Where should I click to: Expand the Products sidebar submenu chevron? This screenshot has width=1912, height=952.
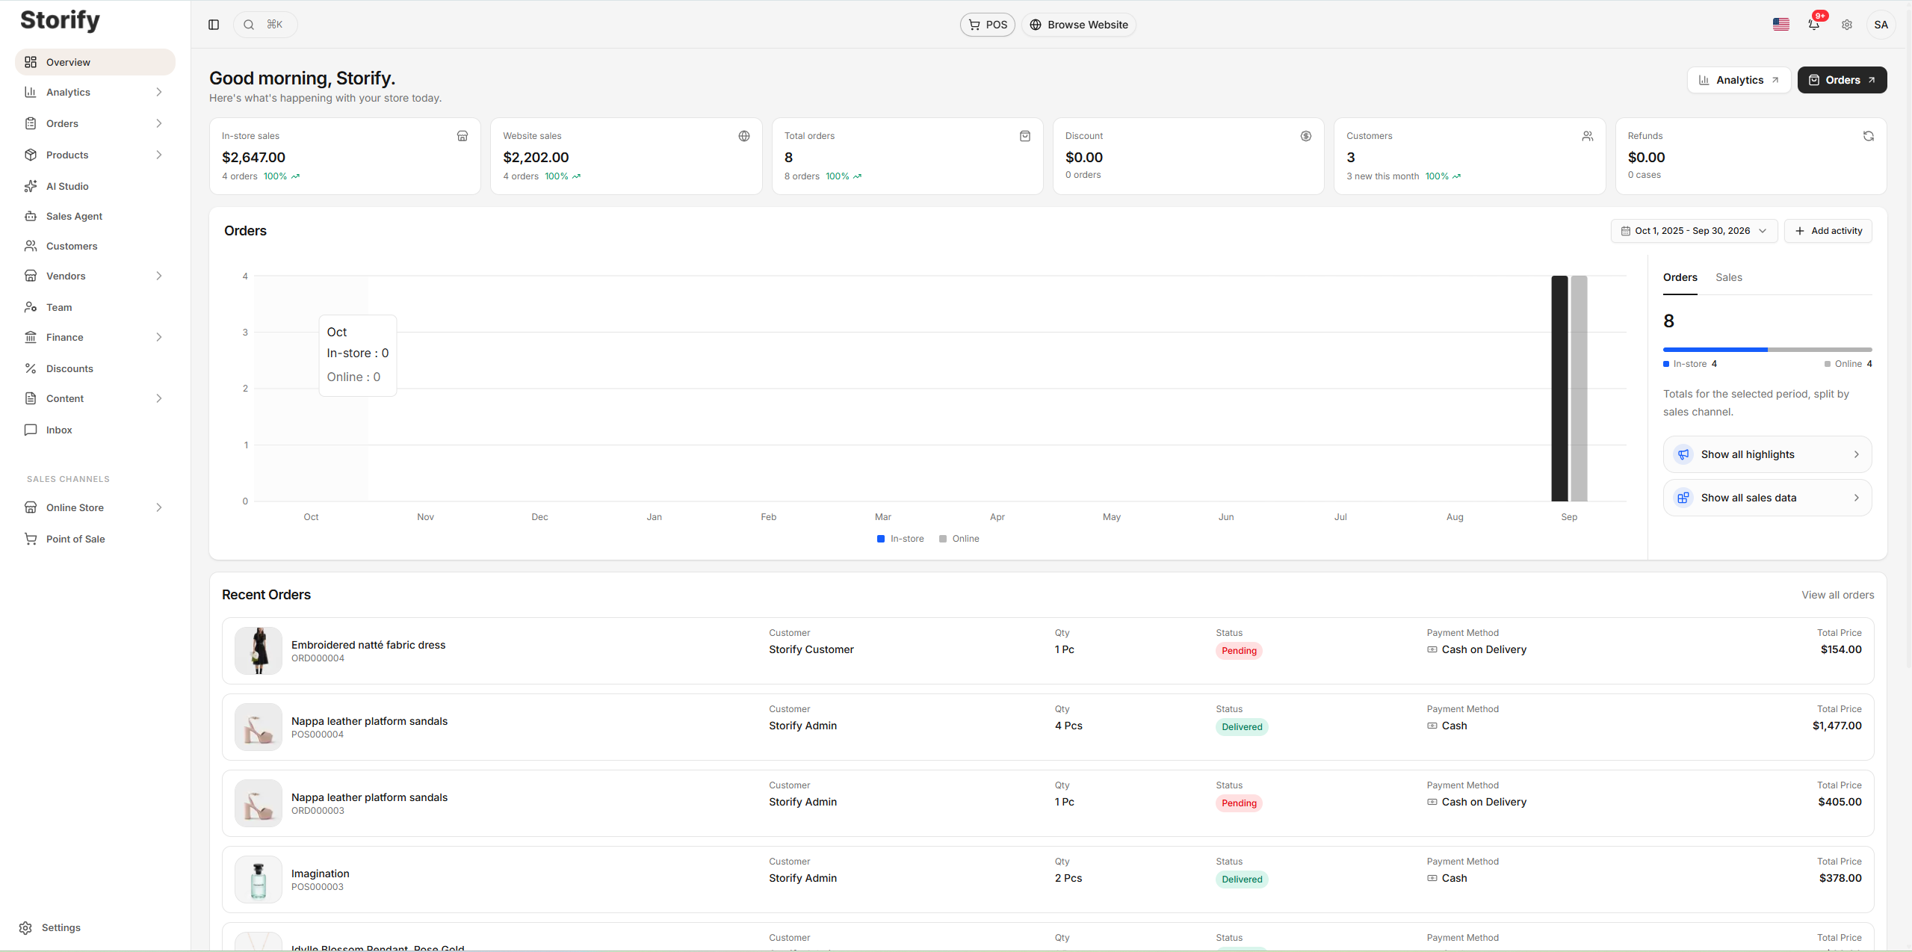click(159, 155)
